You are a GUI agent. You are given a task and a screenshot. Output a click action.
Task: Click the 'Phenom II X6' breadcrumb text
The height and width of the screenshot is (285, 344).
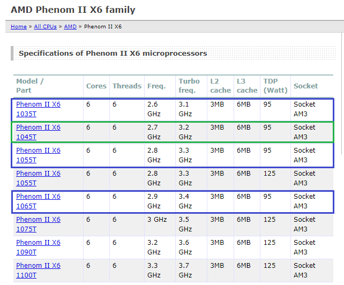pyautogui.click(x=103, y=27)
